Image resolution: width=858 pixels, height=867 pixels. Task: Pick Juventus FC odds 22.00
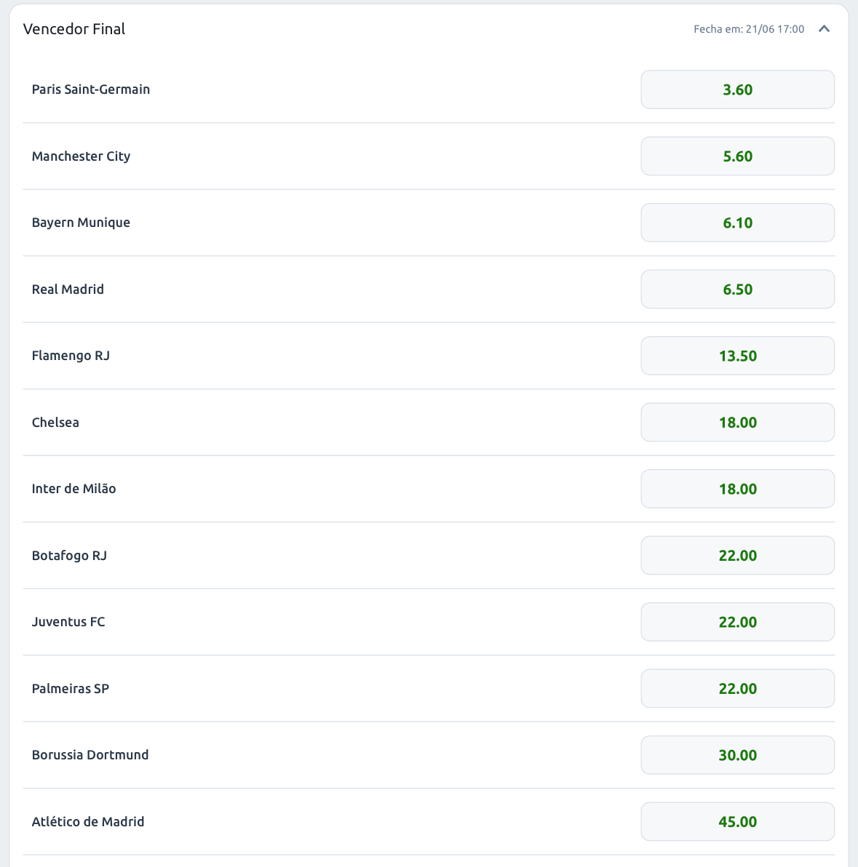pos(737,622)
